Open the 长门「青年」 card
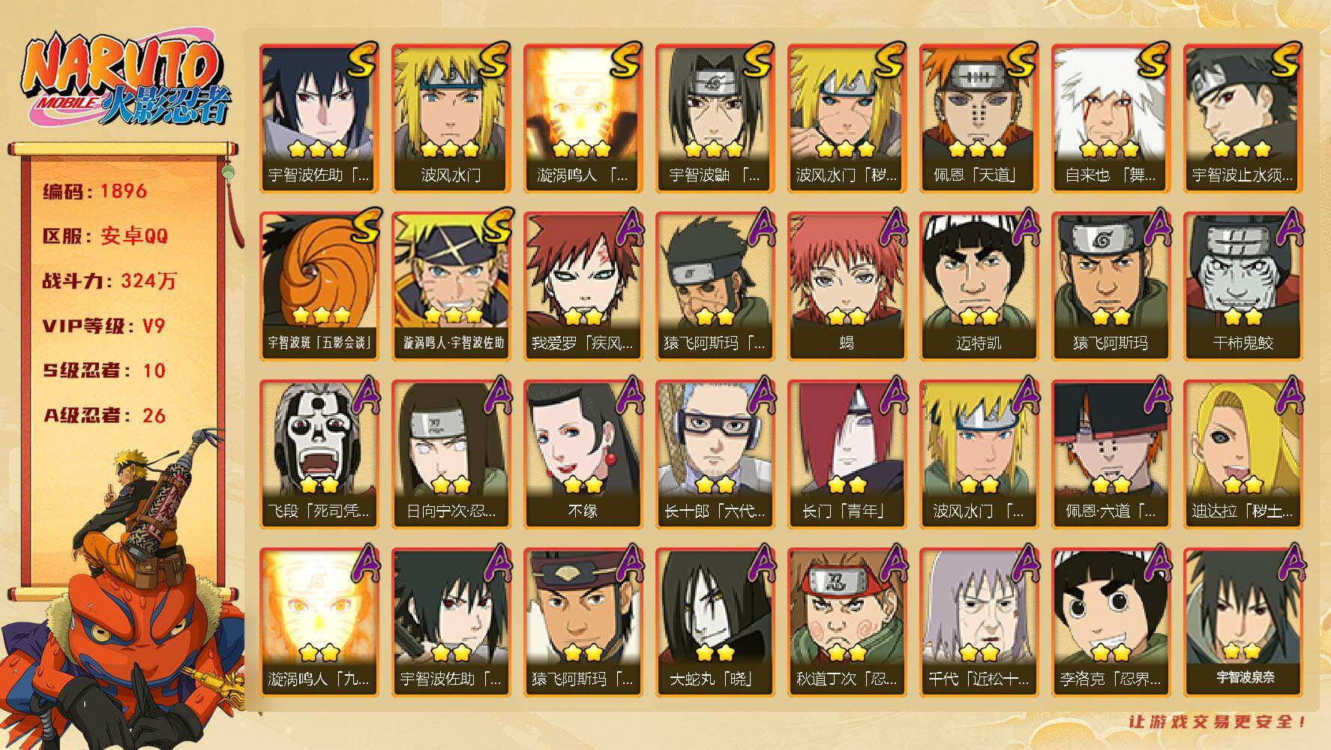Screen dimensions: 1331x750 [x=847, y=454]
